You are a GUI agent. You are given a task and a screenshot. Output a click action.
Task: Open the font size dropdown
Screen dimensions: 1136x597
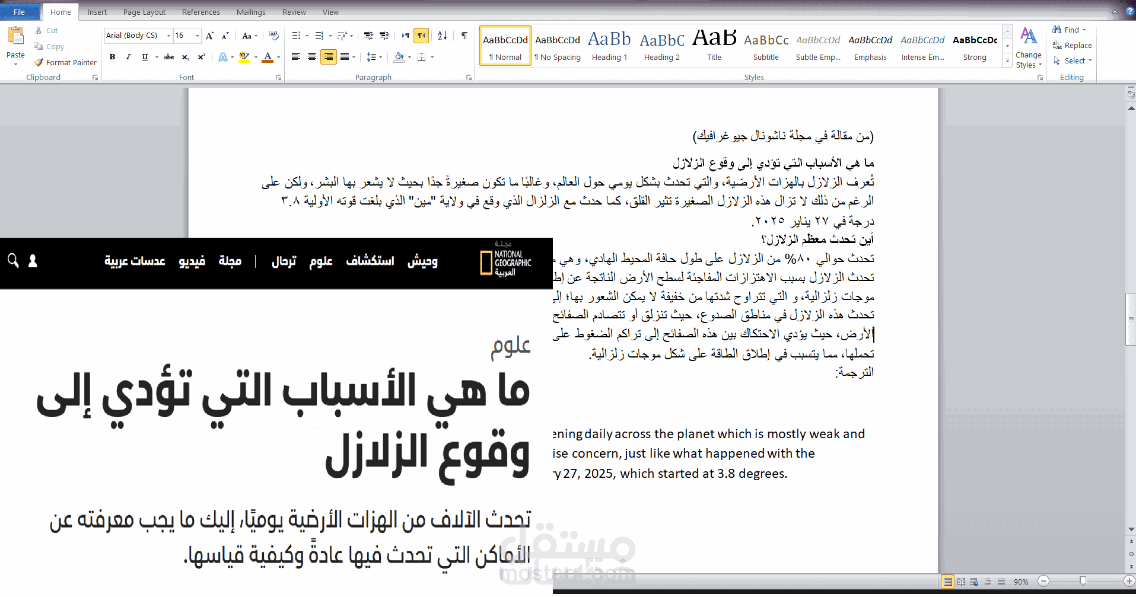[197, 36]
